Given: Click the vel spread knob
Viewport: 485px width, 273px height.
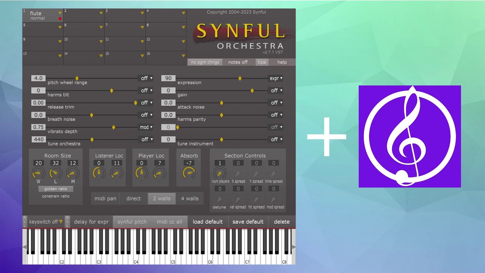Looking at the screenshot, I should pos(238,199).
